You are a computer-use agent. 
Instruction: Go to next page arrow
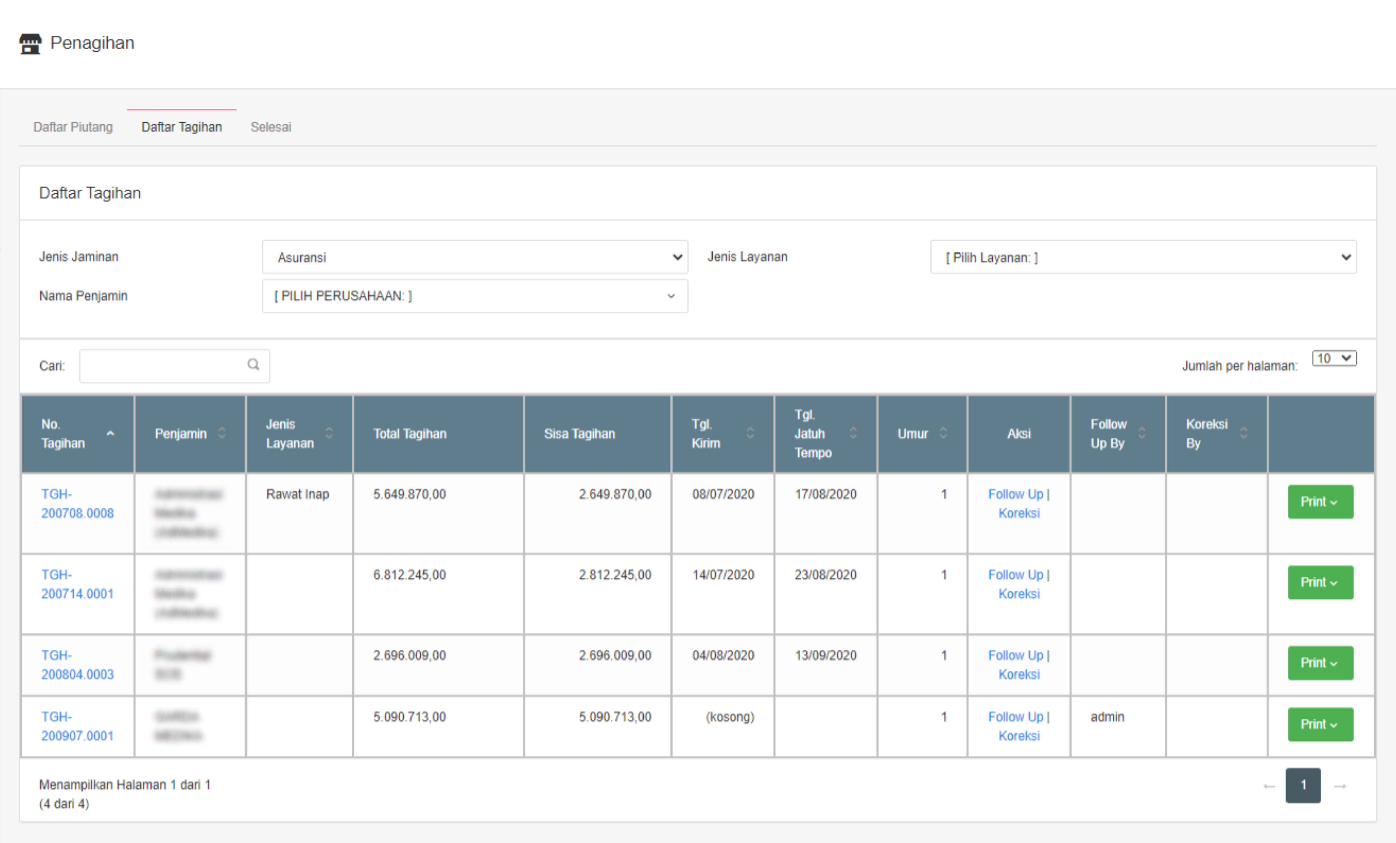pos(1340,786)
